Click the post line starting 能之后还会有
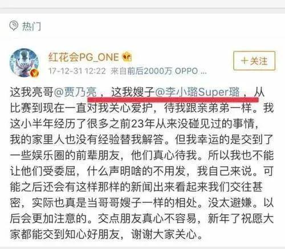Viewport: 285px width, 249px height. point(136,187)
